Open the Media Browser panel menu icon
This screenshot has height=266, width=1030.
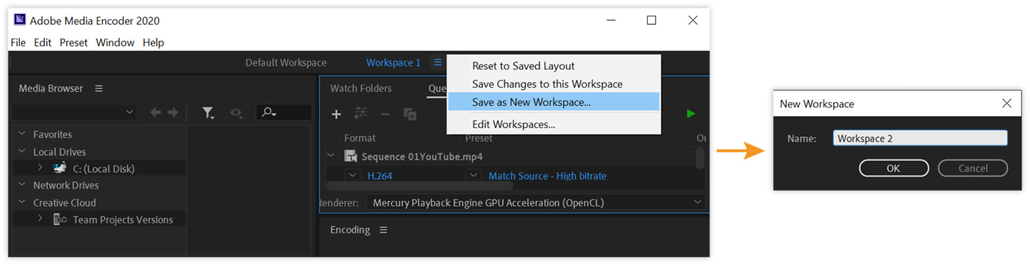[x=99, y=88]
